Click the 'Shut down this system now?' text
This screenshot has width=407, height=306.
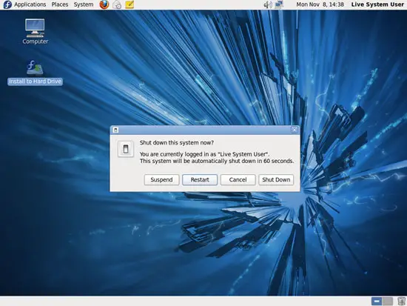(177, 142)
